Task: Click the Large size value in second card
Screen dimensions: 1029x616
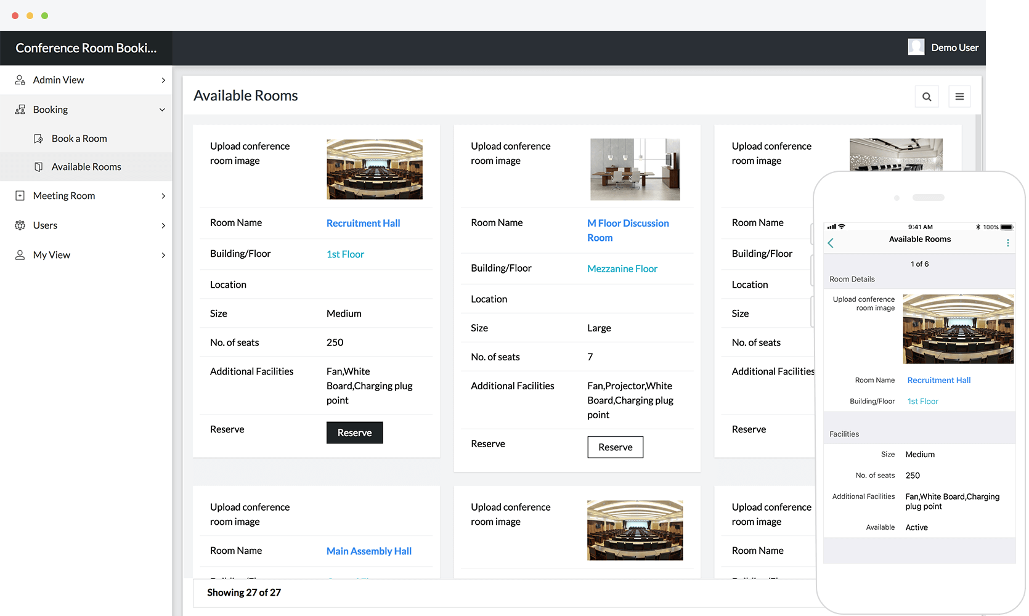Action: pyautogui.click(x=599, y=328)
